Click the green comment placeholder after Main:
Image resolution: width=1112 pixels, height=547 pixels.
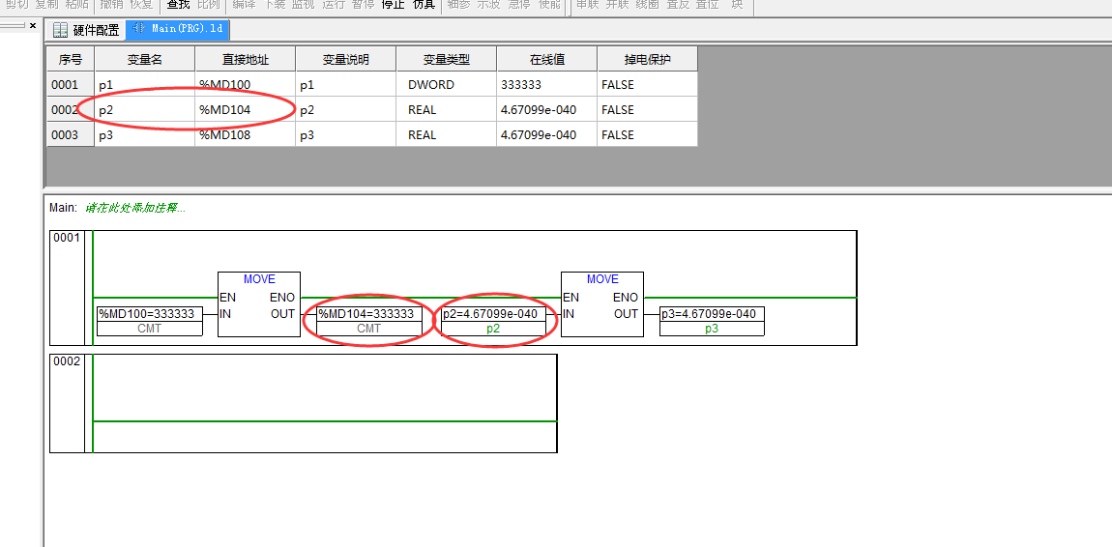click(134, 207)
